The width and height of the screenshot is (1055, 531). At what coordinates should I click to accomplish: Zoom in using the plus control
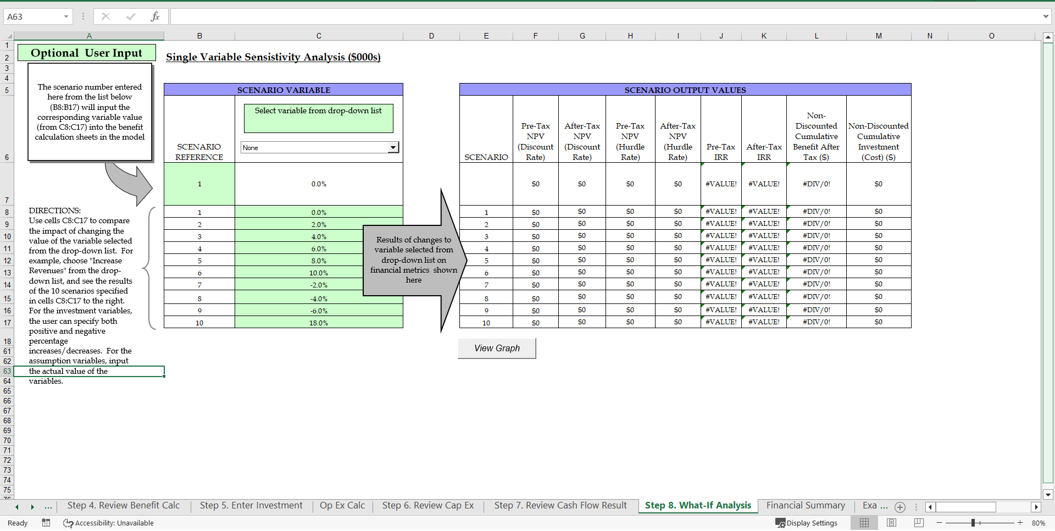(1020, 523)
